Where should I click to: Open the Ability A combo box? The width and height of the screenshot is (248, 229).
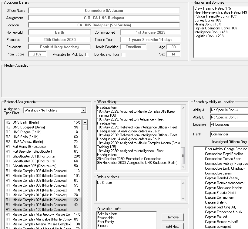pyautogui.click(x=229, y=110)
